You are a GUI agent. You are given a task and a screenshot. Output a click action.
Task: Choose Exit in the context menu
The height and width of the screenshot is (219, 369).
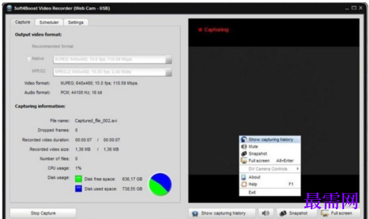tap(270, 192)
